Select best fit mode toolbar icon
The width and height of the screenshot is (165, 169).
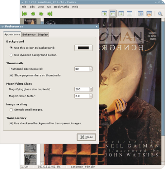[x=104, y=14]
